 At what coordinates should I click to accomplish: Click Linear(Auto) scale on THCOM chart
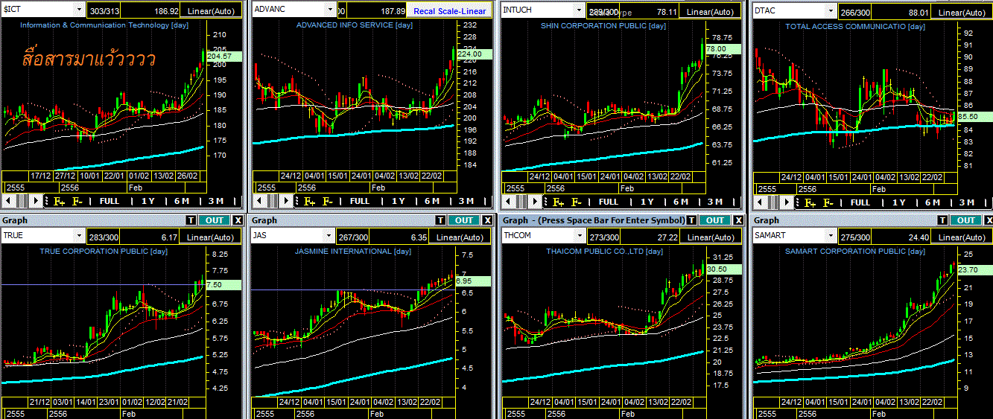click(711, 237)
